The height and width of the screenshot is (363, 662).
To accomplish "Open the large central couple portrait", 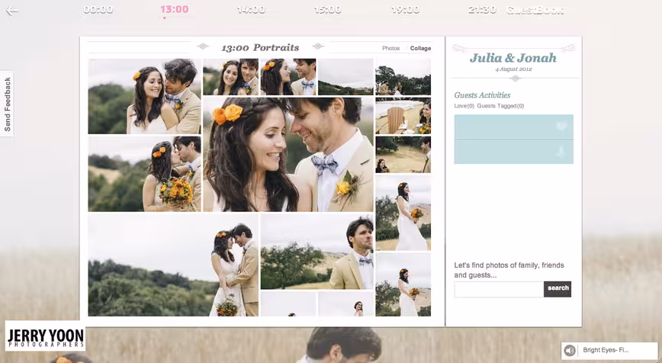I will coord(288,155).
